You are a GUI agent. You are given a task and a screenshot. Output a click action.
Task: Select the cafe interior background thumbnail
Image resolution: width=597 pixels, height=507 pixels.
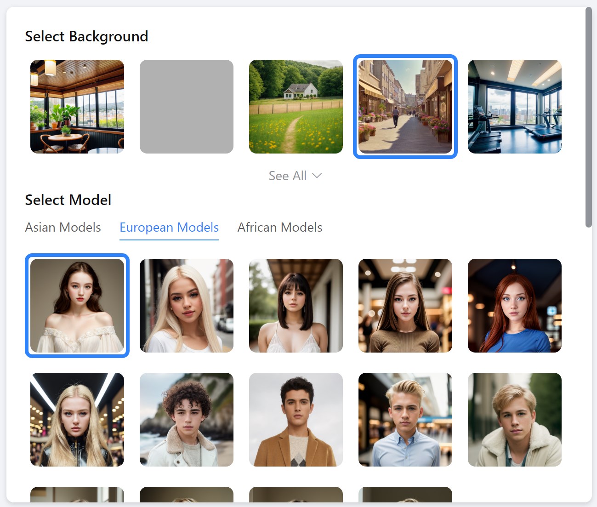coord(77,107)
